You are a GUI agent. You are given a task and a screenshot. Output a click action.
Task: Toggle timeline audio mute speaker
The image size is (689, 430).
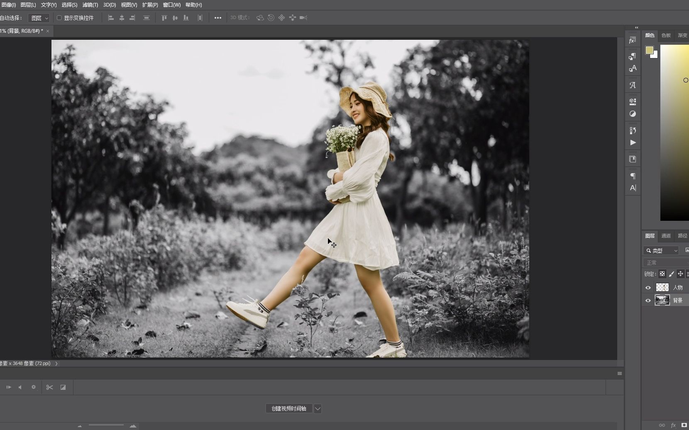(20, 387)
